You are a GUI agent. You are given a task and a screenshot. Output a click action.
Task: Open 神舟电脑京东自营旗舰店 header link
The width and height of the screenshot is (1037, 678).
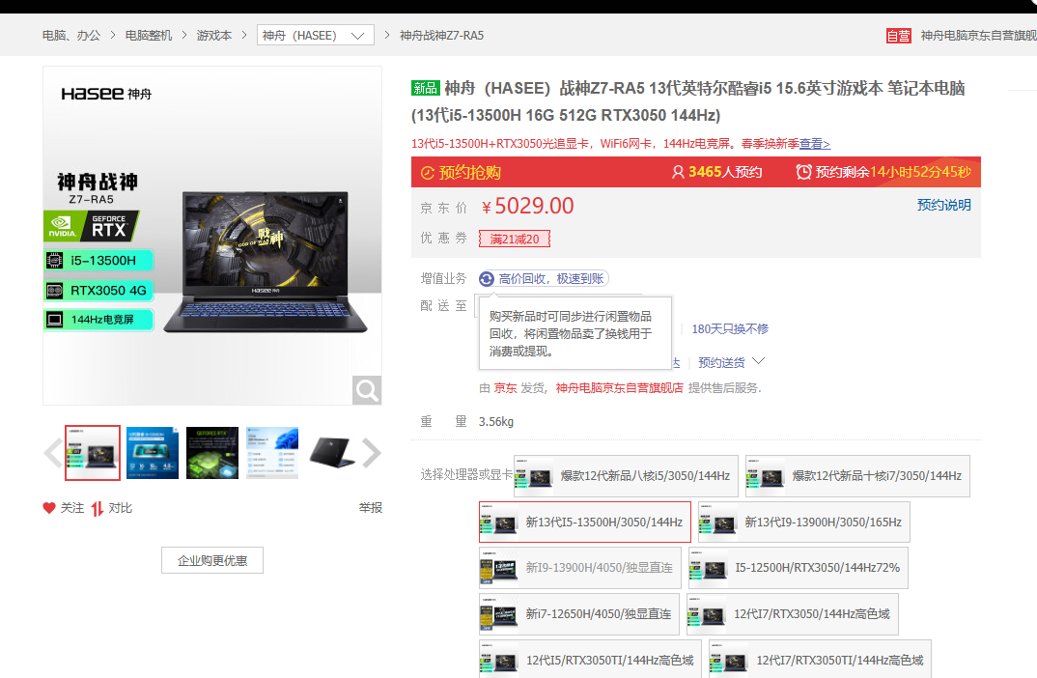(x=979, y=36)
